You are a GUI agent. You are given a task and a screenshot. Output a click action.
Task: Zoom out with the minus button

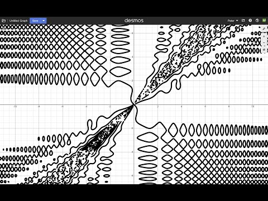point(264,43)
